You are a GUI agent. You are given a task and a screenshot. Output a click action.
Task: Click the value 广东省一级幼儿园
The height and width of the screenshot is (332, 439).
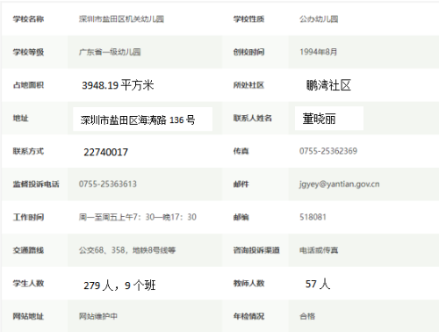(x=110, y=52)
